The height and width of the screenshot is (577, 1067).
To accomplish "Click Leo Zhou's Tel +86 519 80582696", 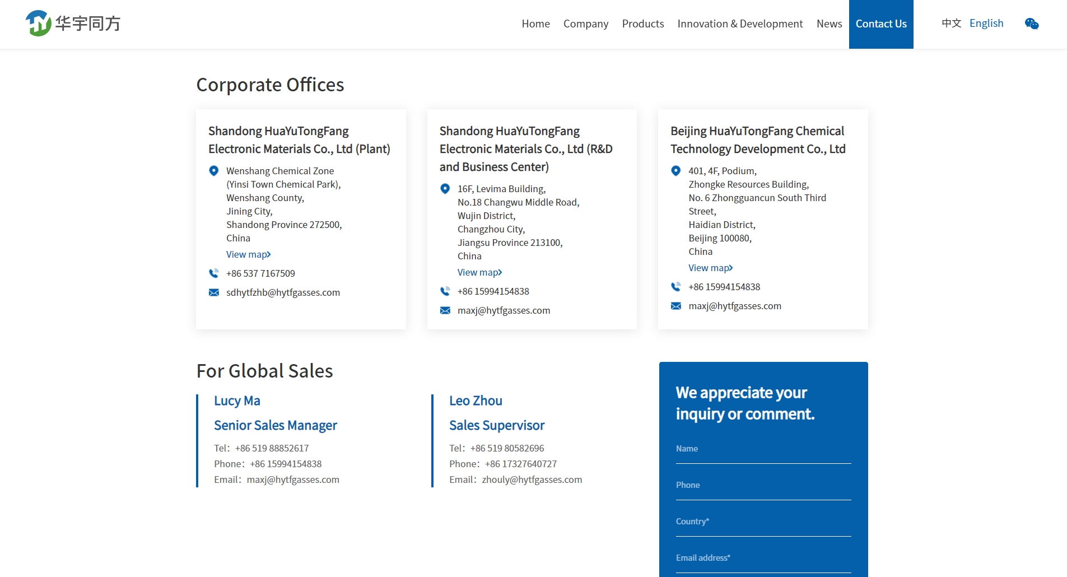I will click(x=507, y=448).
